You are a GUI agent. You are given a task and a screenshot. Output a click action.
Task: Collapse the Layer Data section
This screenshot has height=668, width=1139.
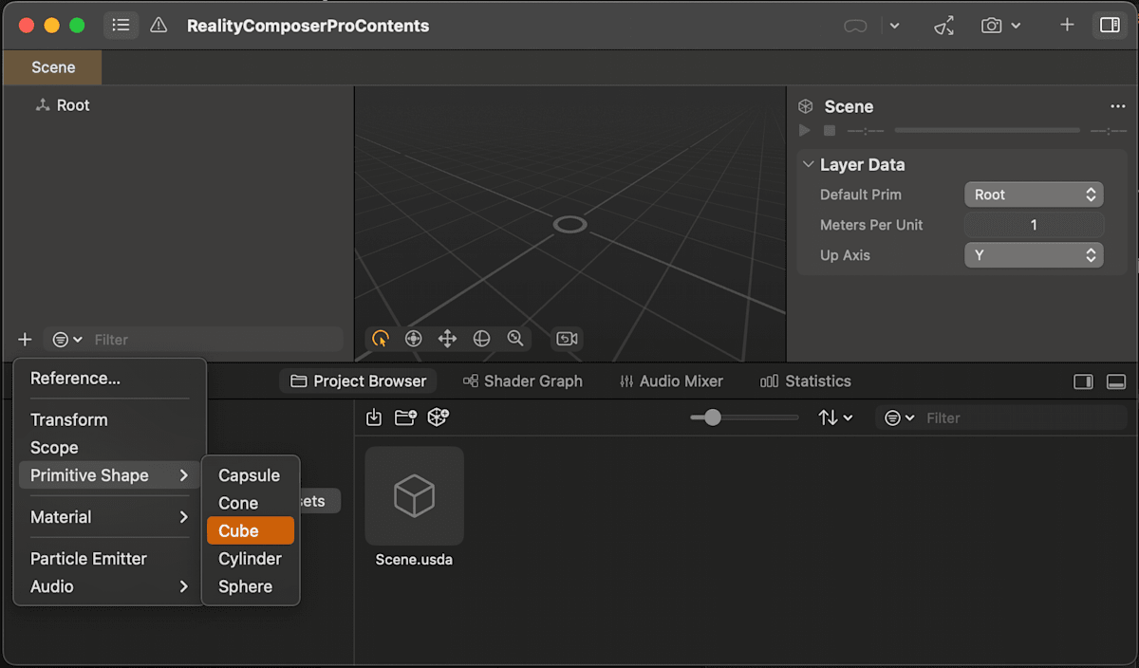coord(809,164)
